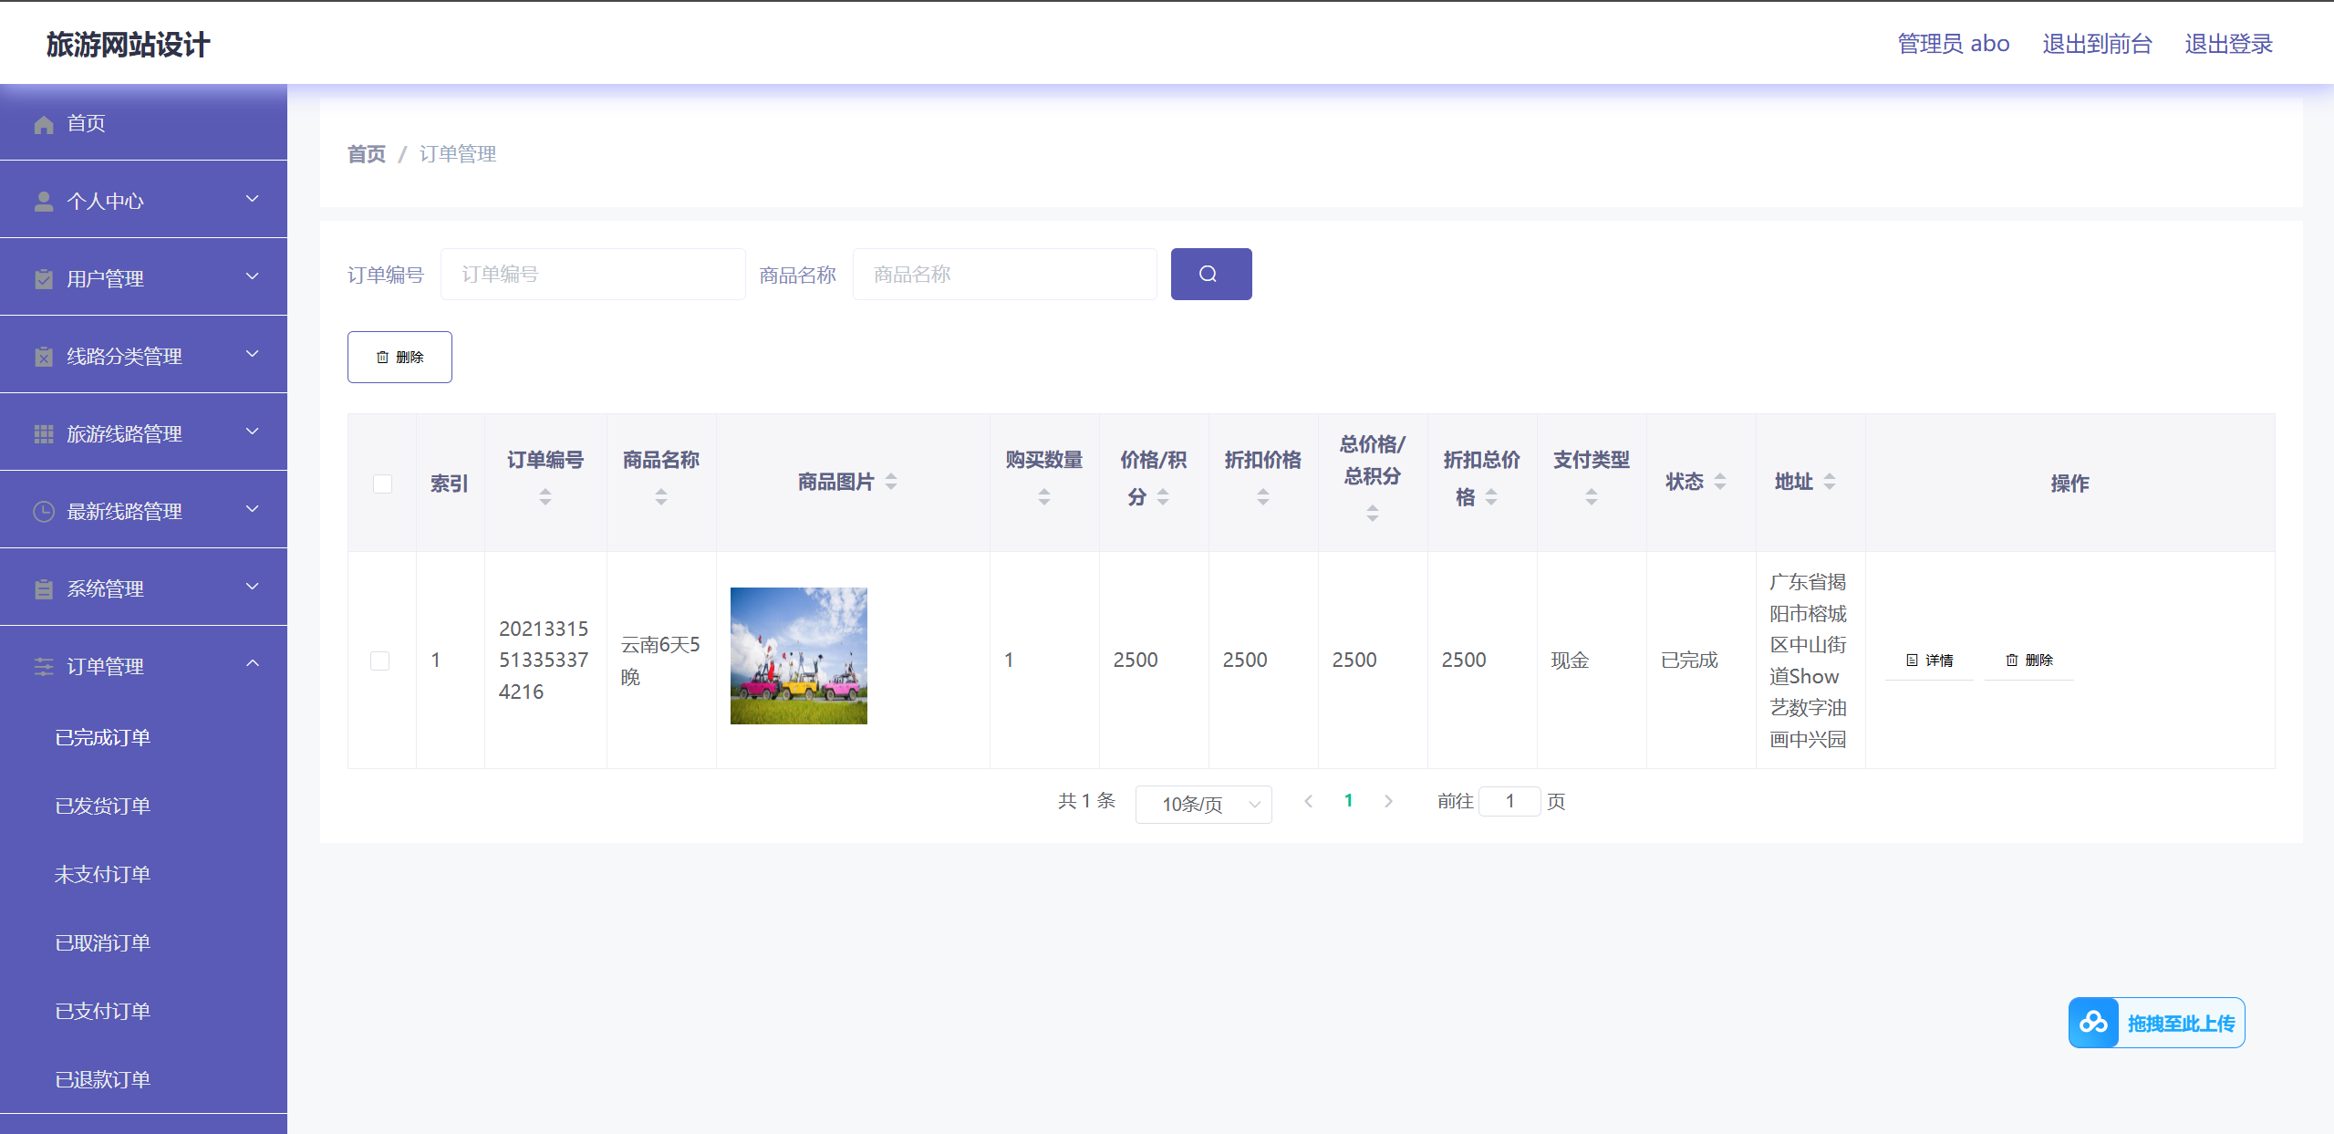Click the grid icon beside 旅游线路管理
The height and width of the screenshot is (1134, 2334).
tap(44, 434)
